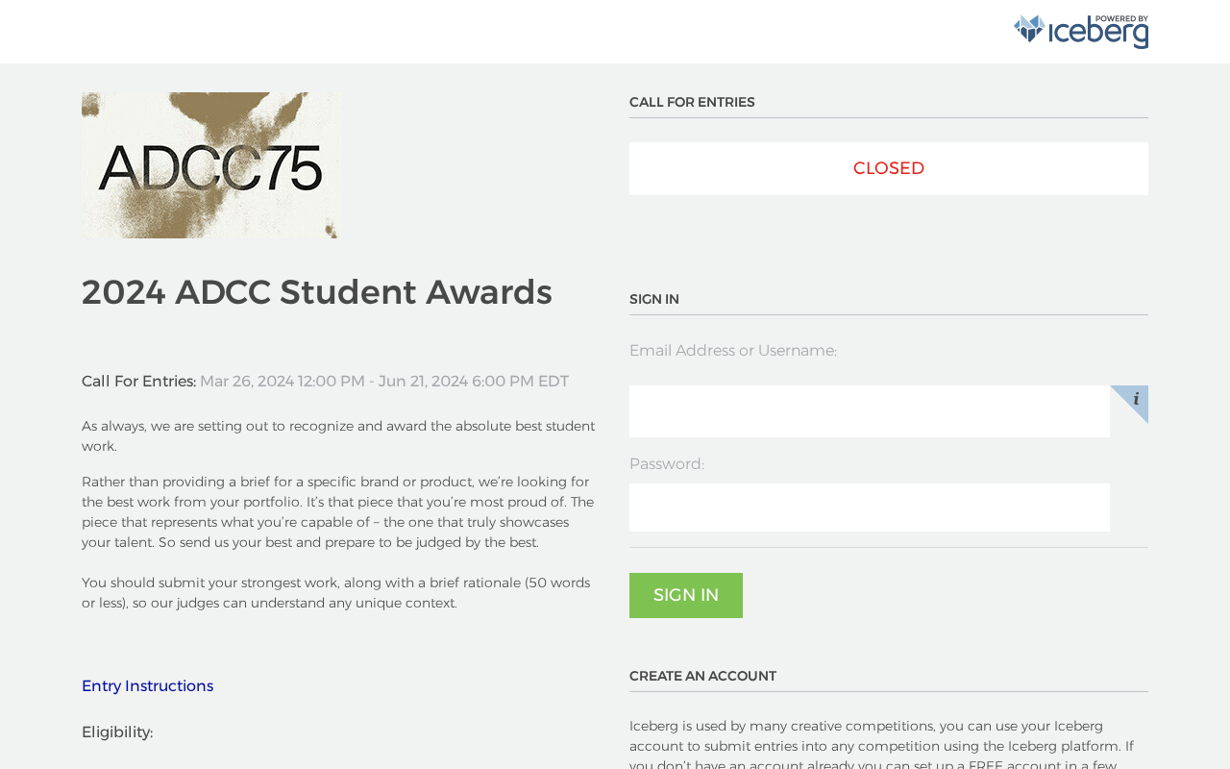Focus the Email Address or Username field

point(869,411)
